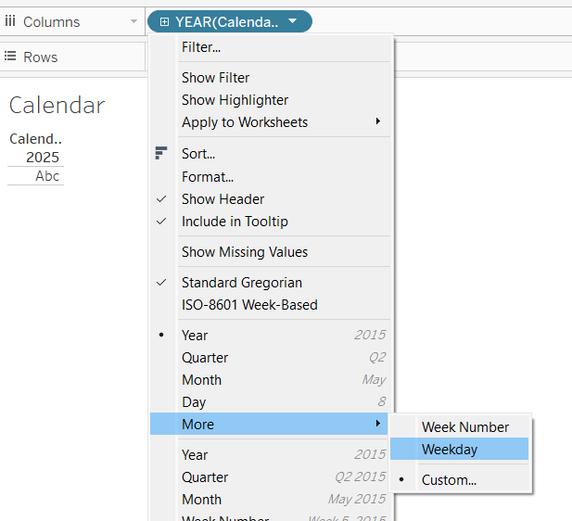
Task: Click the Sort icon in menu
Action: click(161, 154)
